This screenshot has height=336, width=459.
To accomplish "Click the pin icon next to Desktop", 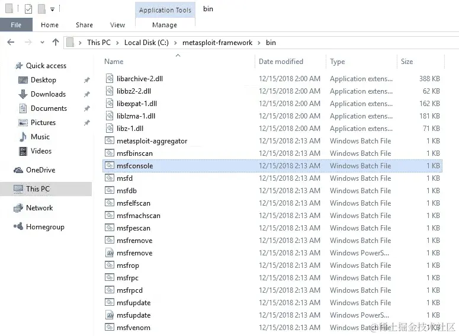I will click(87, 80).
